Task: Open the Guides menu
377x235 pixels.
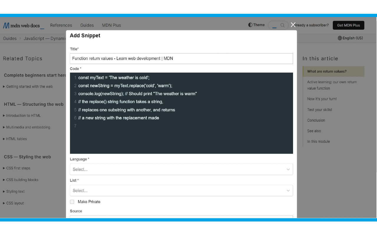Action: click(x=87, y=25)
